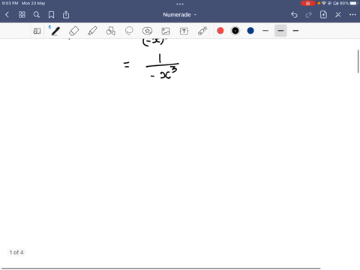Image resolution: width=360 pixels, height=270 pixels.
Task: Open the share export menu
Action: [x=66, y=15]
